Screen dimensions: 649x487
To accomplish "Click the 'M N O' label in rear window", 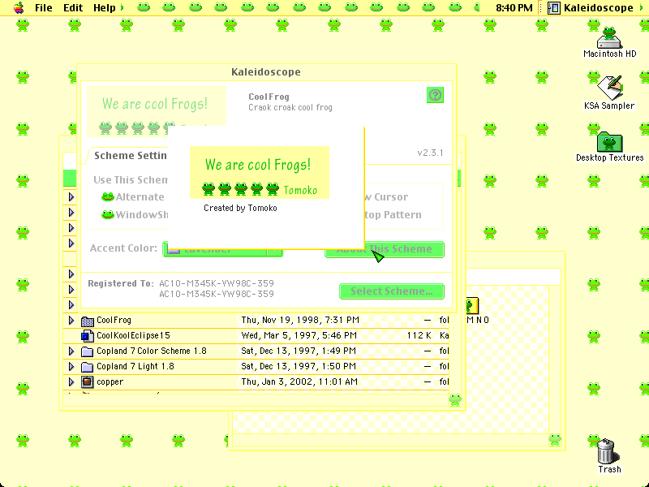I will pos(478,320).
